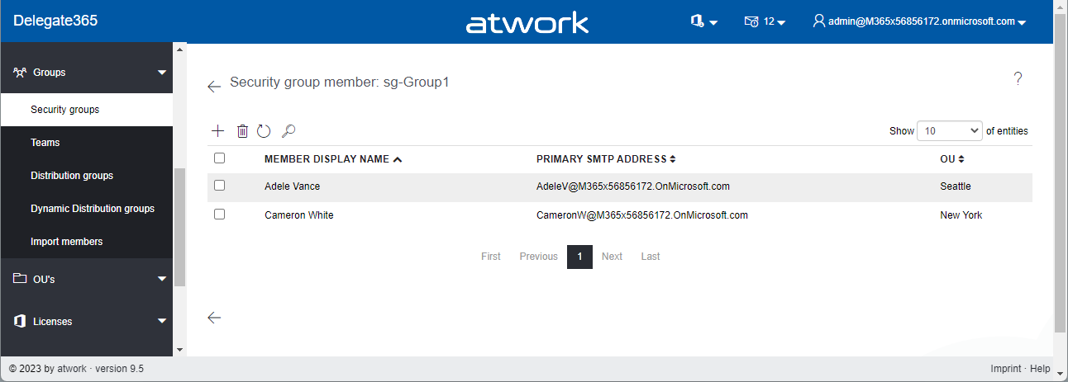Check the box for Adele Vance
This screenshot has width=1068, height=382.
point(220,186)
